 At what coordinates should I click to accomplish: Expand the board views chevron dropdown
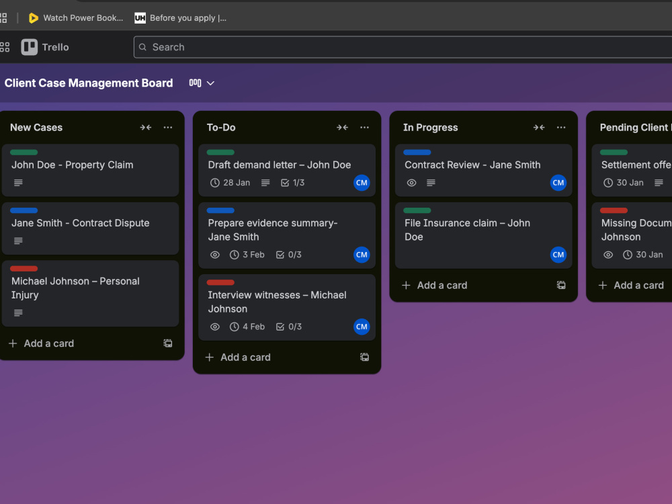(210, 83)
